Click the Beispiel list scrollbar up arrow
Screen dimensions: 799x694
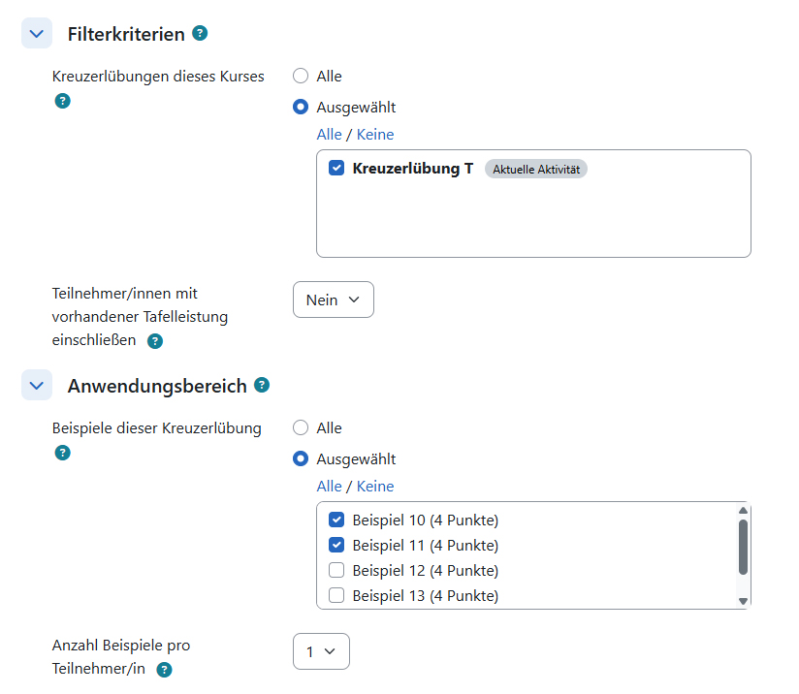pos(743,510)
